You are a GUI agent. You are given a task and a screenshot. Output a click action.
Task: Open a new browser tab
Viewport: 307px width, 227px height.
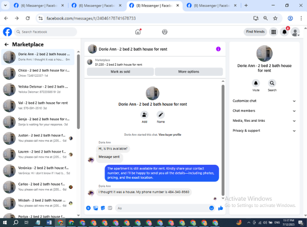(246, 6)
